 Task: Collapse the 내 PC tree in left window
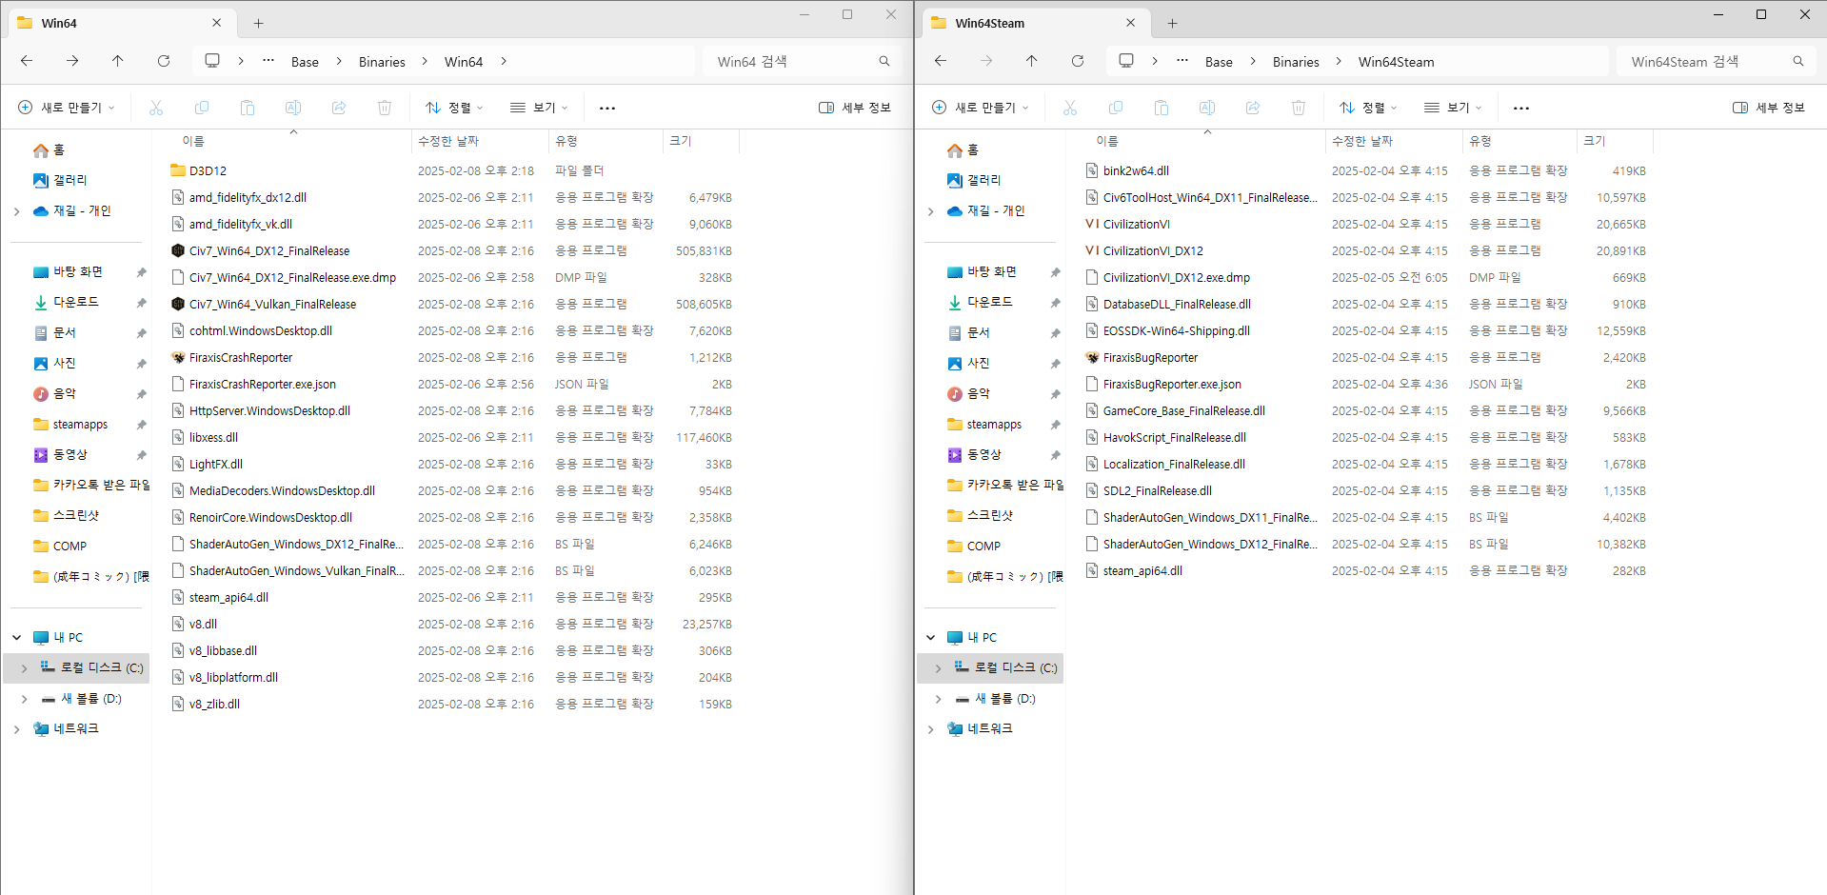pyautogui.click(x=17, y=638)
